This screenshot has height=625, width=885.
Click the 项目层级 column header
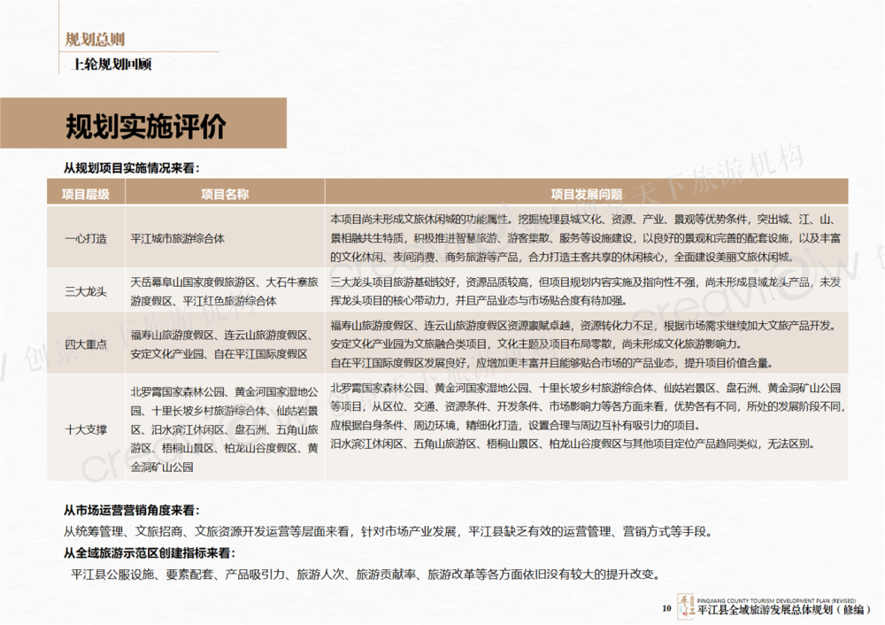point(85,193)
